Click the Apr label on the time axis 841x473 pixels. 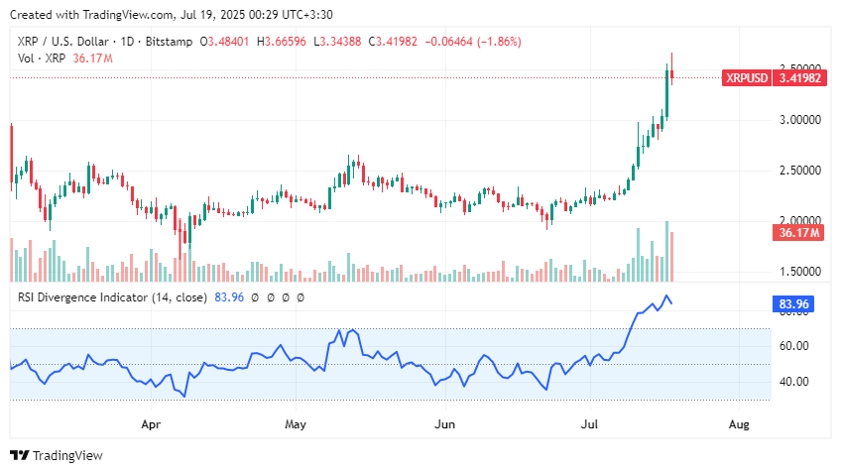151,422
